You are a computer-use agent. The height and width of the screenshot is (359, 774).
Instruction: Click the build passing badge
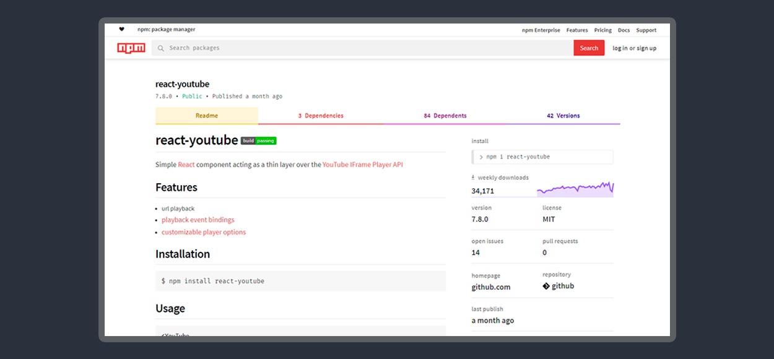point(259,141)
